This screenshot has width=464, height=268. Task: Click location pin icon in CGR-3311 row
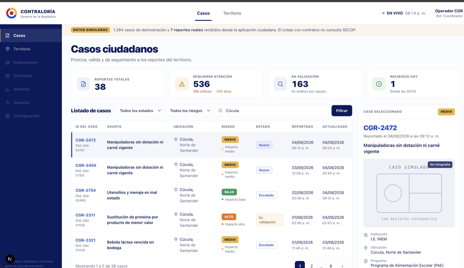pos(176,214)
